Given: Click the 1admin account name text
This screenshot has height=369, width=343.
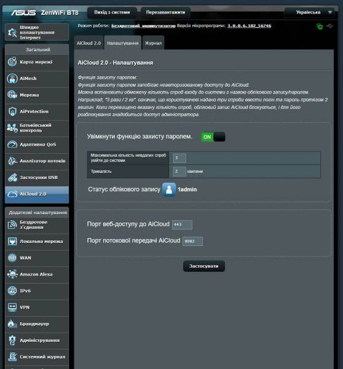Looking at the screenshot, I should point(187,189).
